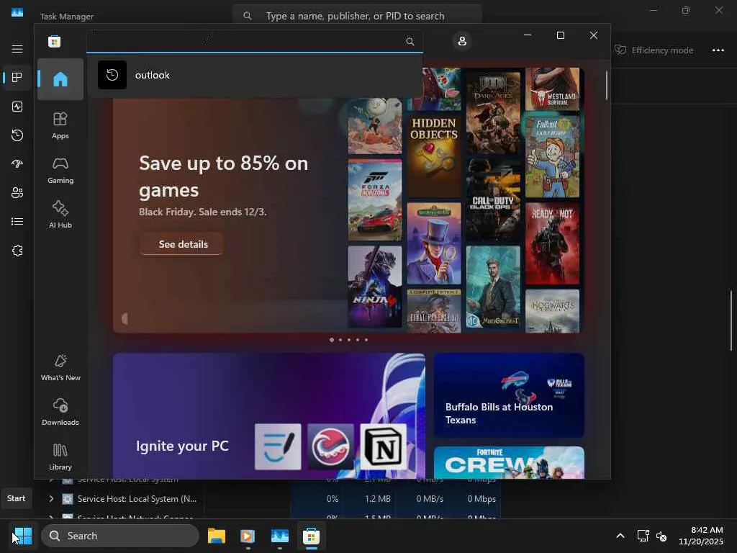Open the Forza Horizon 5 game thumbnail
737x553 pixels.
coord(374,200)
